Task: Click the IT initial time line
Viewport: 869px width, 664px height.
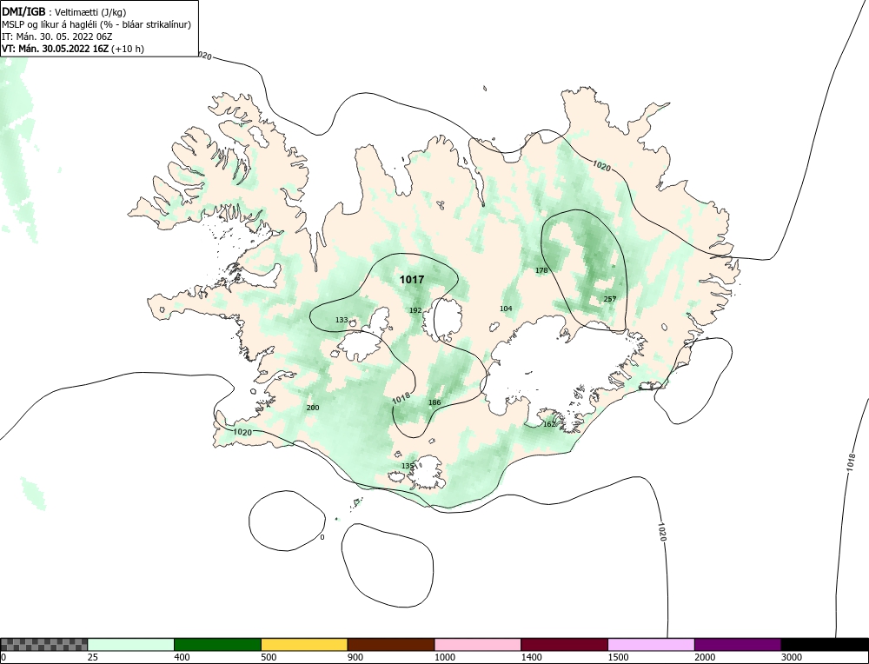Action: (x=56, y=37)
